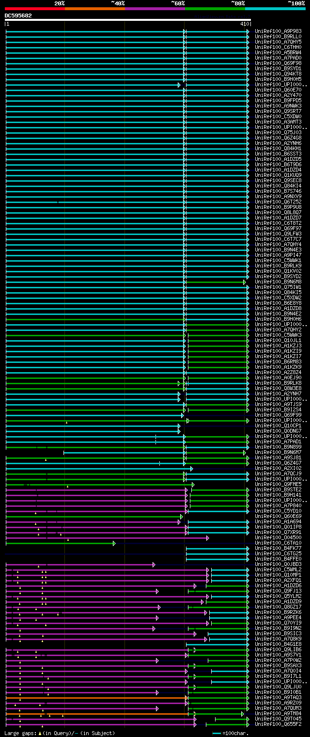This screenshot has height=737, width=310.
Task: Select the UniRef100_Q655F2 label
Action: [x=279, y=724]
